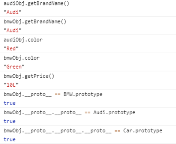Select the "Red" string output
Screen dimensions: 176x144
pos(11,48)
